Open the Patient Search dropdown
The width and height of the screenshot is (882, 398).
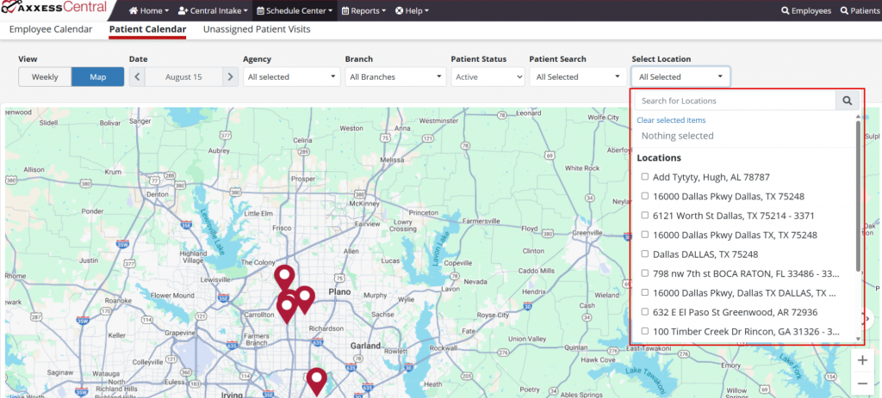coord(578,77)
